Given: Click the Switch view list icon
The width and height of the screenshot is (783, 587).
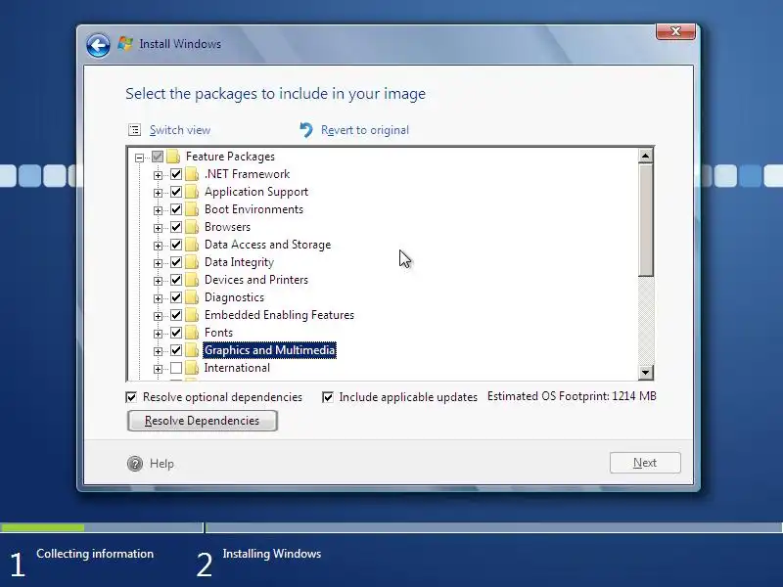Looking at the screenshot, I should point(134,130).
